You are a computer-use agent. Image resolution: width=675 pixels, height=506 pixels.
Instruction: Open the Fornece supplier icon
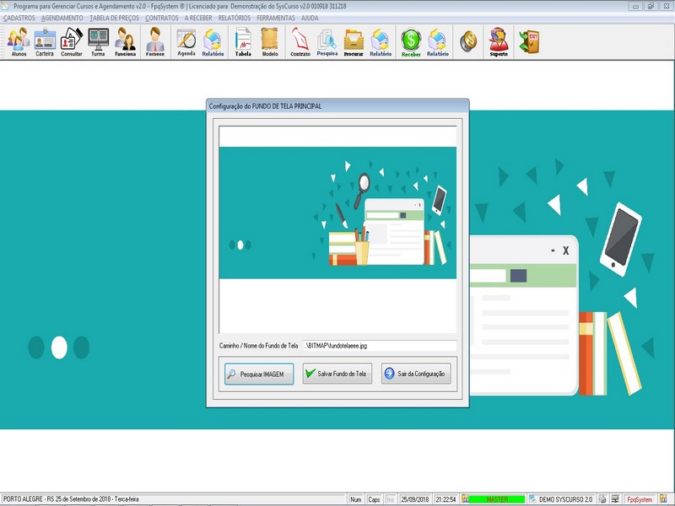[155, 41]
